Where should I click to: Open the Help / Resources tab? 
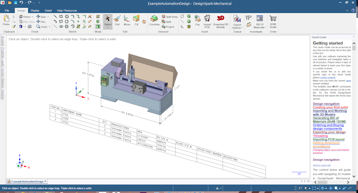[67, 10]
